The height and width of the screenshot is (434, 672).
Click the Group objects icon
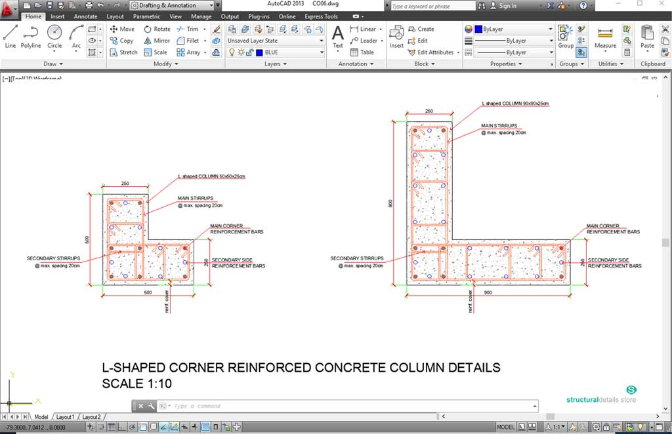pos(566,37)
